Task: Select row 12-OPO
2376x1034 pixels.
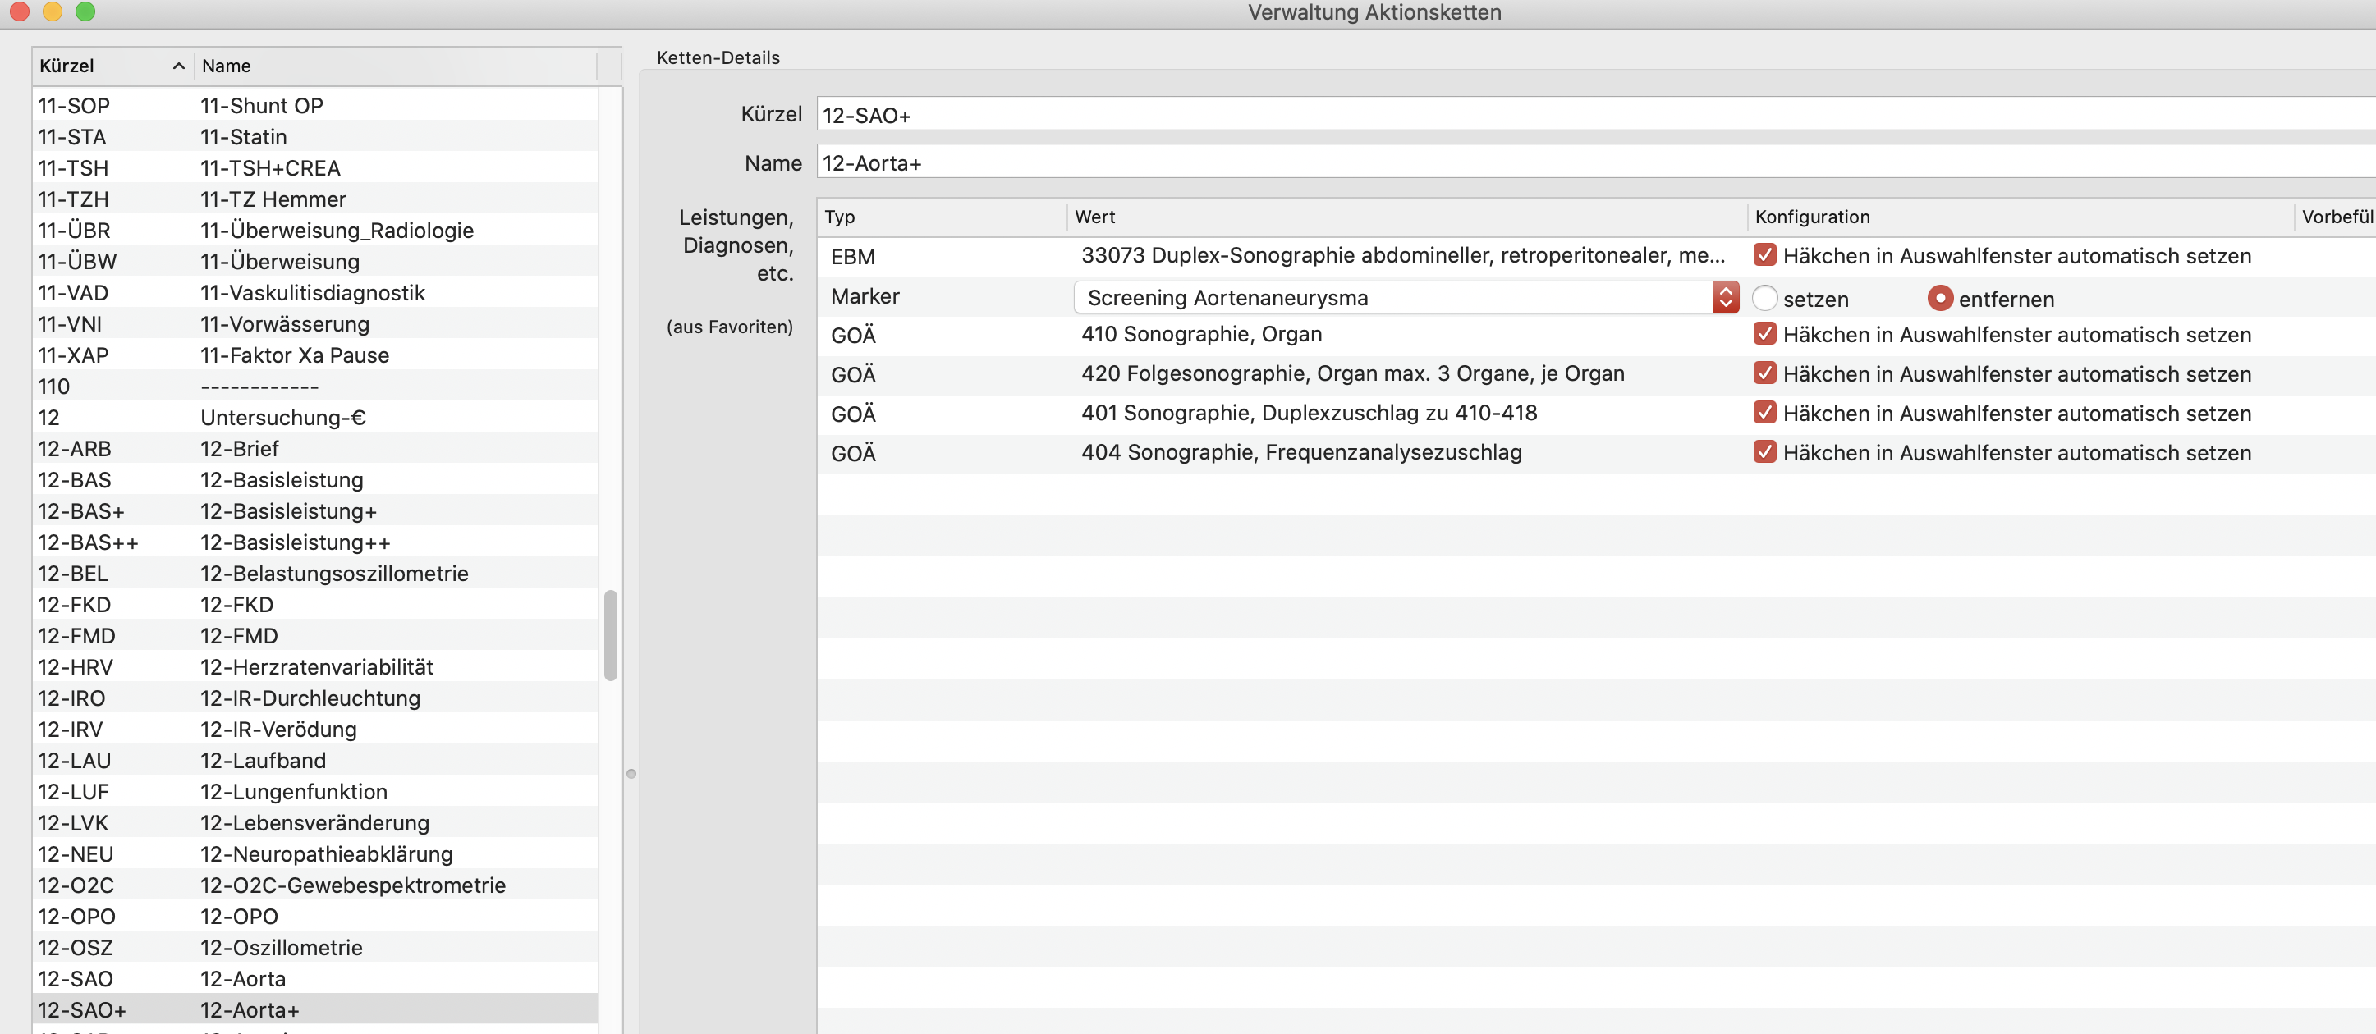Action: (315, 916)
